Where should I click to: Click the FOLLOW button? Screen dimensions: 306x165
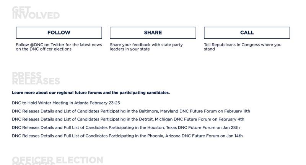pyautogui.click(x=59, y=33)
